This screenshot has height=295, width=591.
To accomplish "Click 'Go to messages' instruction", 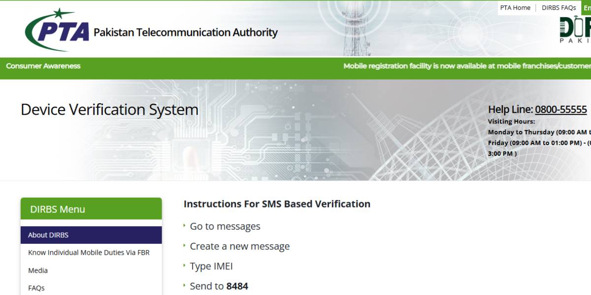I will pyautogui.click(x=225, y=226).
